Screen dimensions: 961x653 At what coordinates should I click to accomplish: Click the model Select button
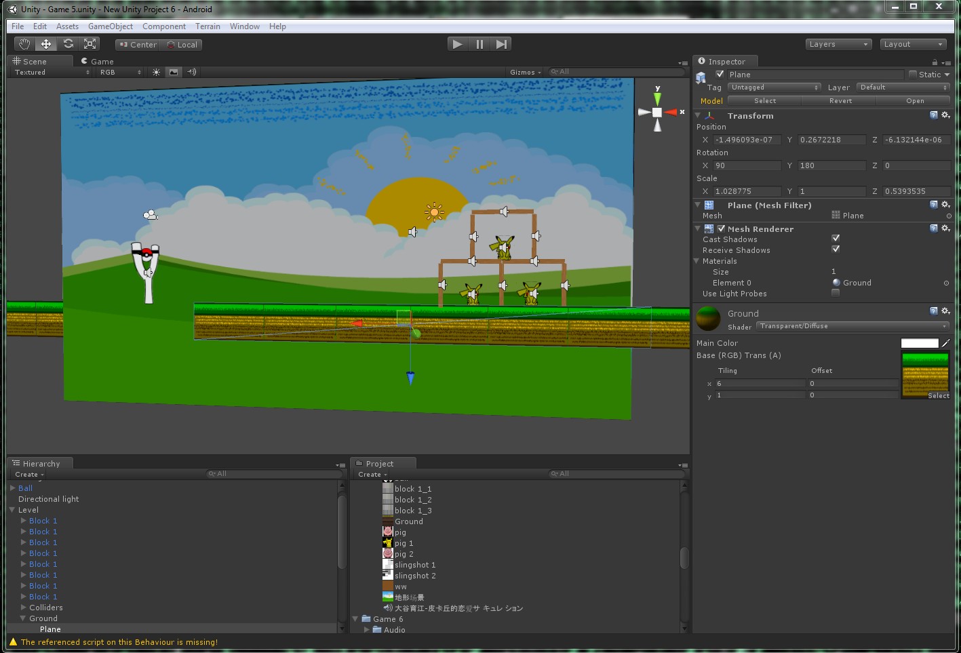click(x=765, y=101)
